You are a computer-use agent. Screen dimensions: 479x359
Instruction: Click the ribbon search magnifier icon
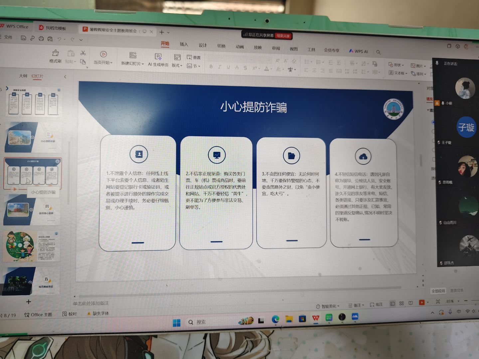click(378, 52)
